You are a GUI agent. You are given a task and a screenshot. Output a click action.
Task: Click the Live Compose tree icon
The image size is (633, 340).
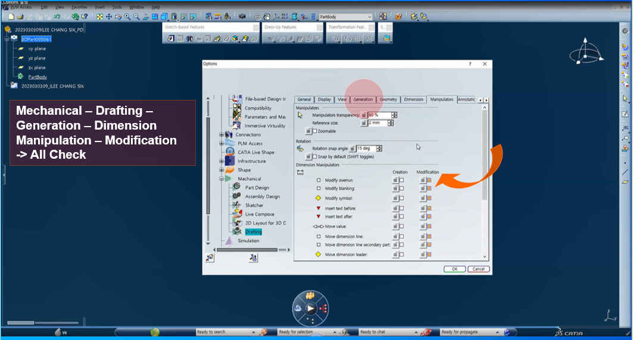(237, 214)
